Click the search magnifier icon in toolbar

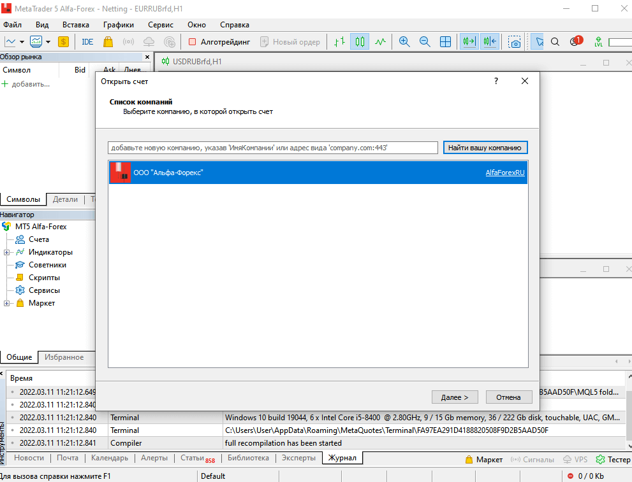[x=555, y=42]
